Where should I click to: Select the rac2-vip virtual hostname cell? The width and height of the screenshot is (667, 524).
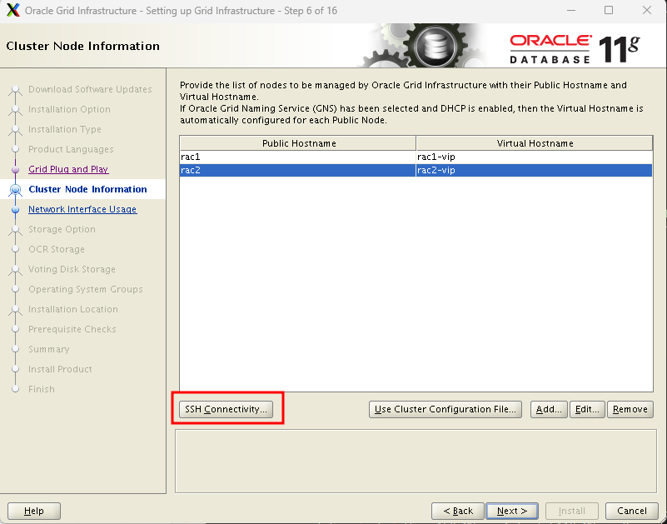point(535,170)
